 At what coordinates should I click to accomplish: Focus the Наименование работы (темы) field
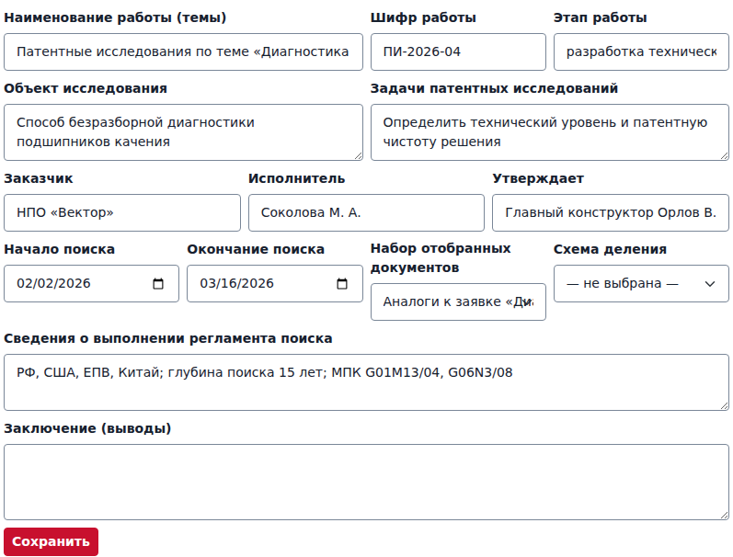[183, 51]
